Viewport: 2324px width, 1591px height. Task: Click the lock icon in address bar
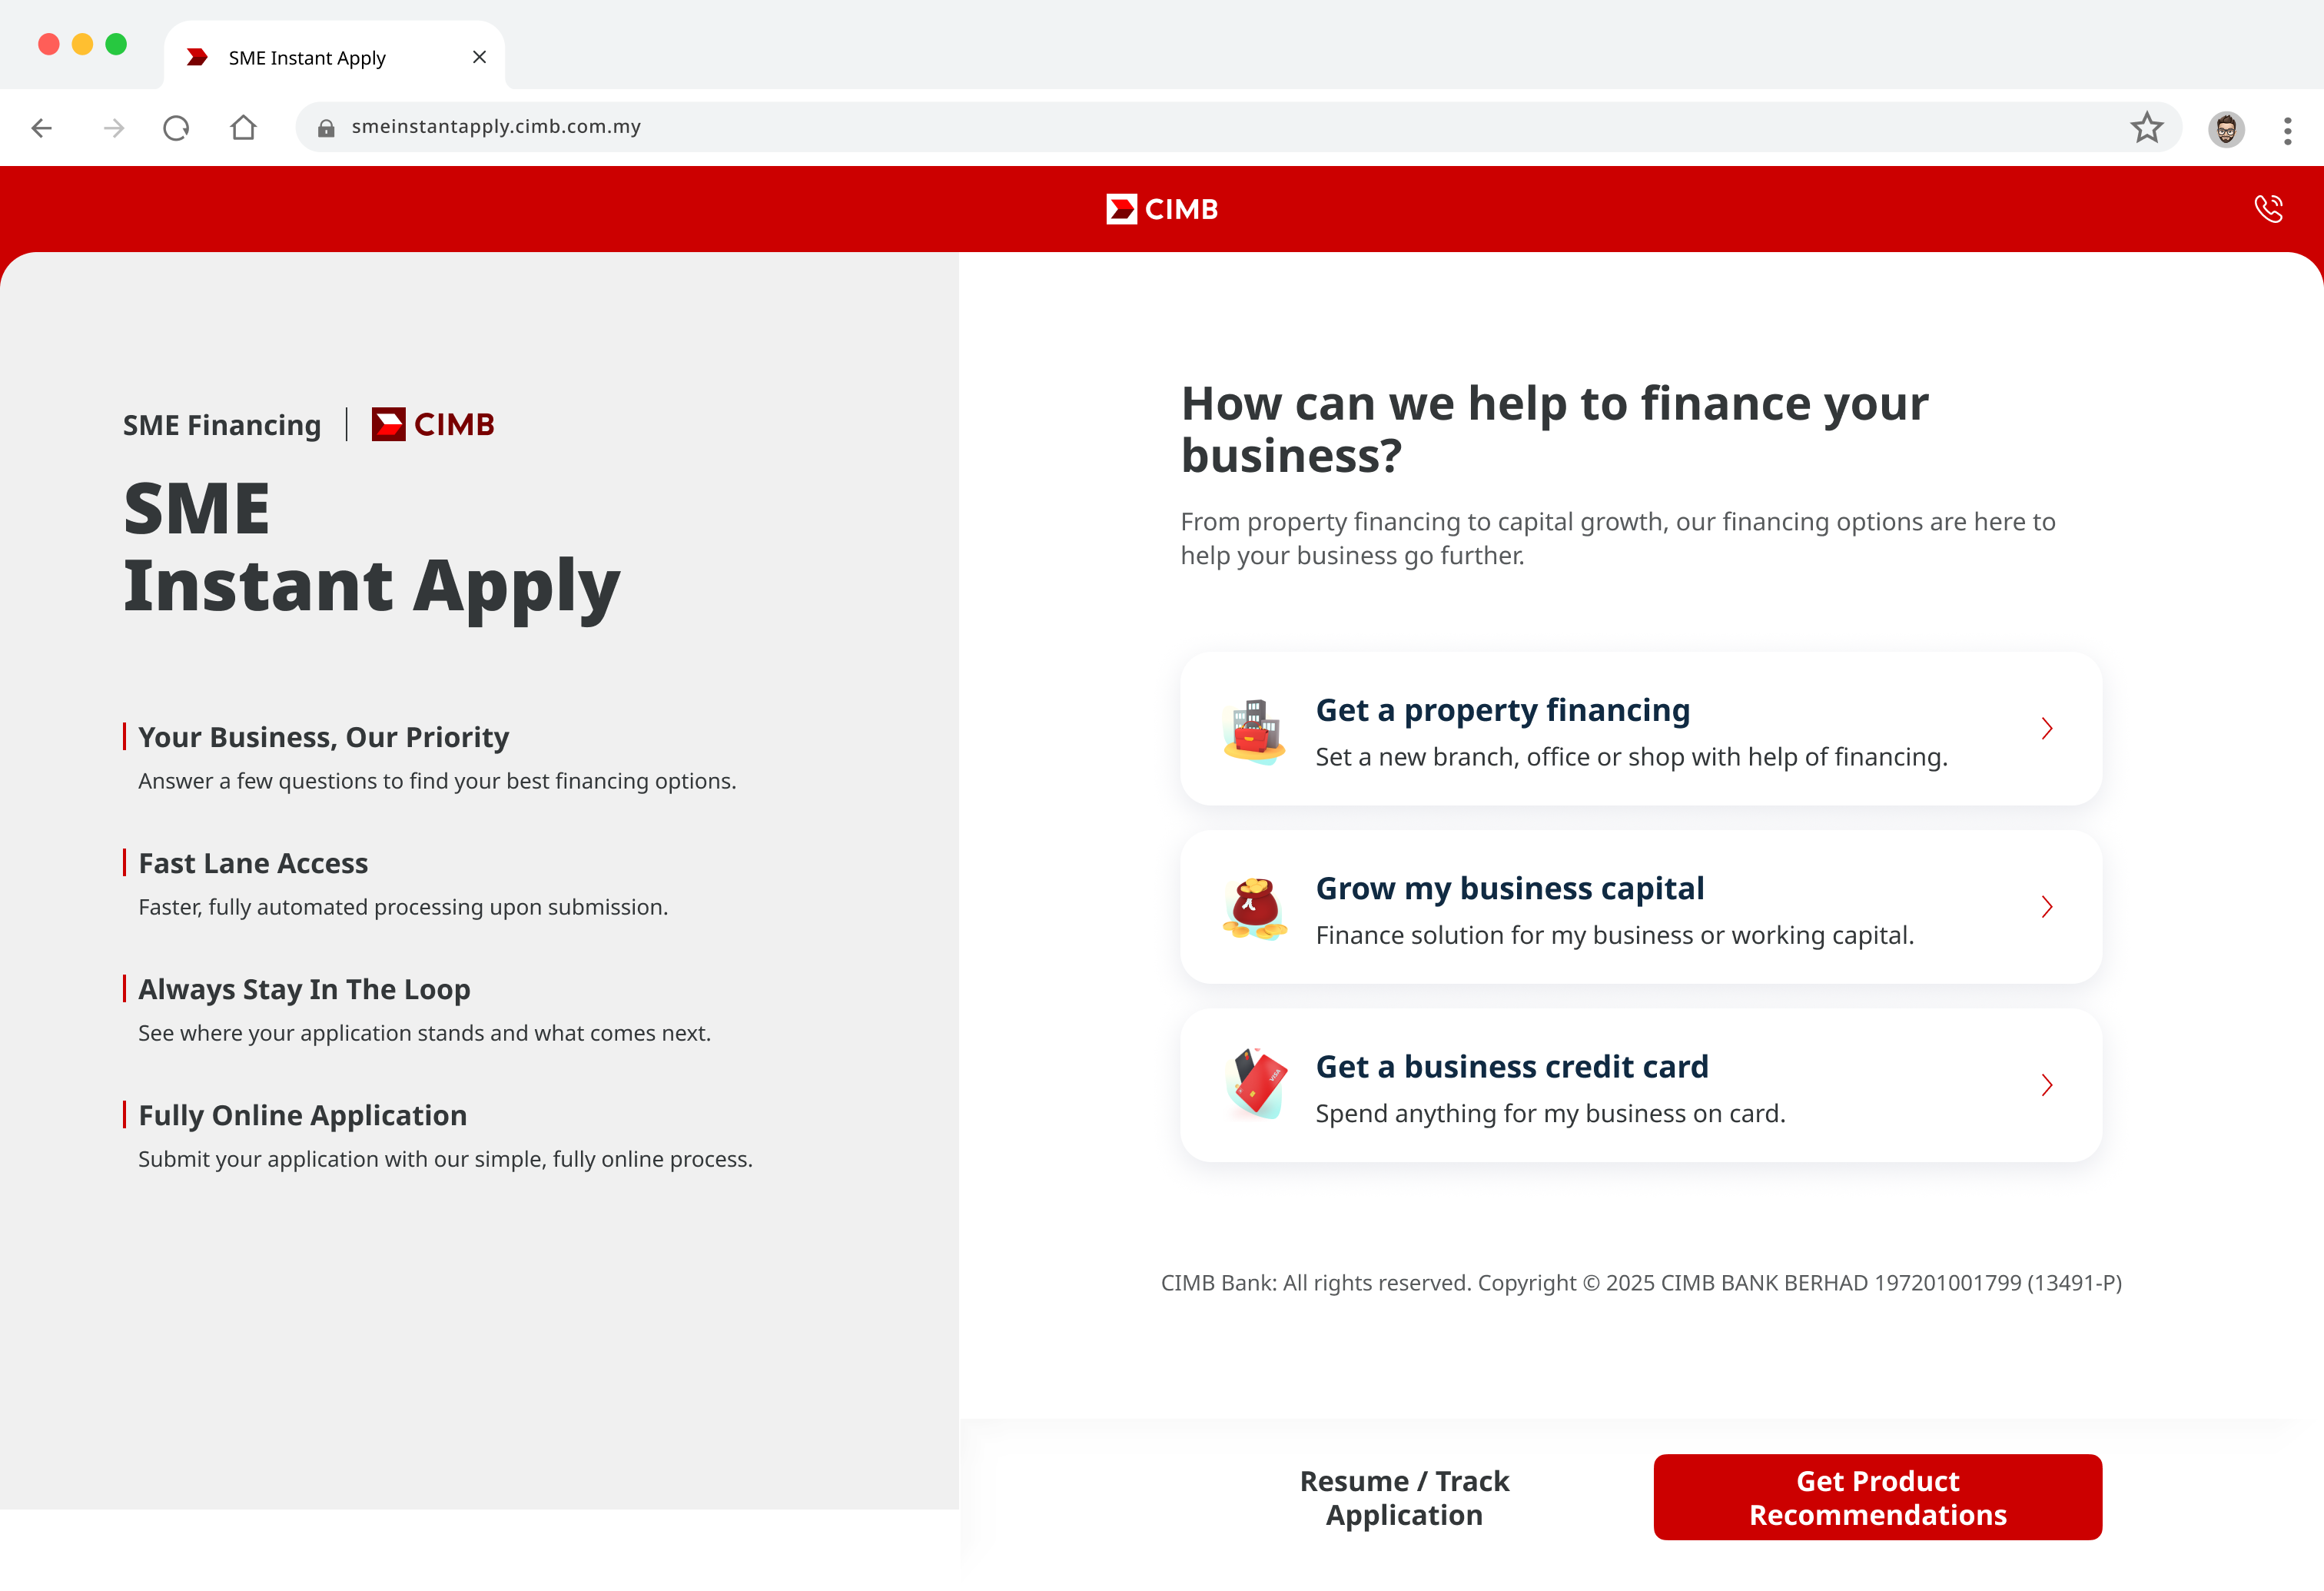(326, 128)
